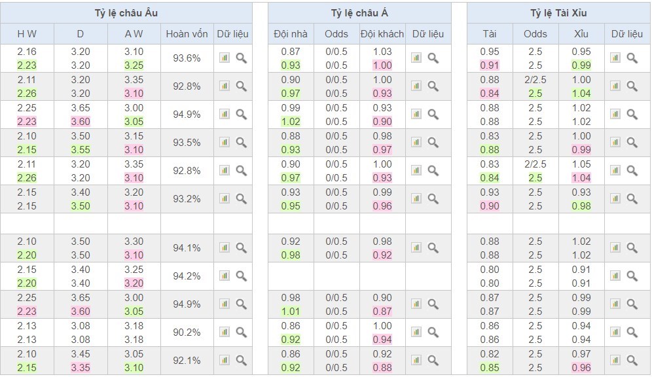Click the pink highlighted 3.35 draw odds
Image resolution: width=652 pixels, height=377 pixels.
pyautogui.click(x=81, y=367)
